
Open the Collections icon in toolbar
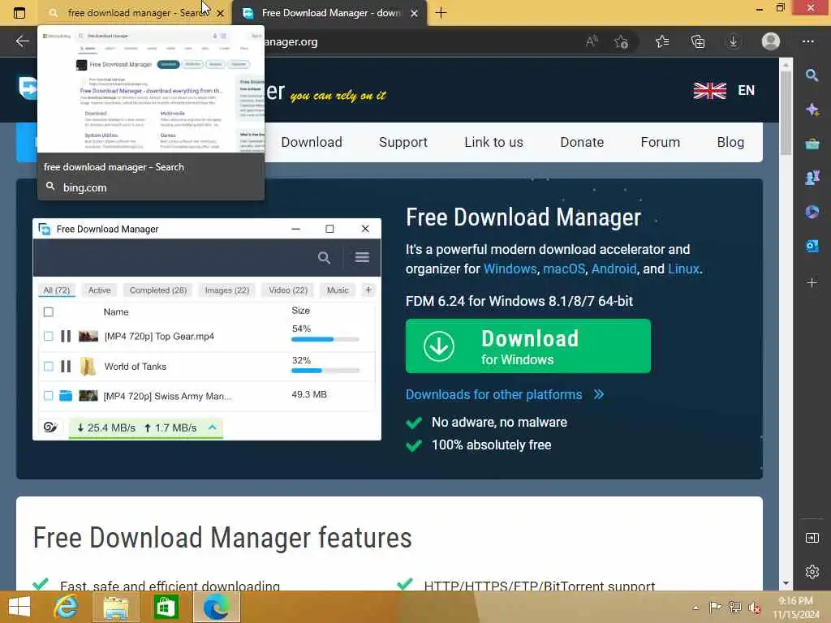(698, 41)
